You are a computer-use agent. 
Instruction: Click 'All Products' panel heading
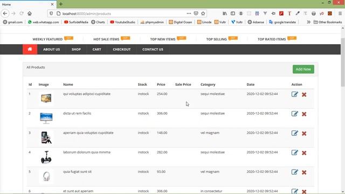tap(36, 67)
